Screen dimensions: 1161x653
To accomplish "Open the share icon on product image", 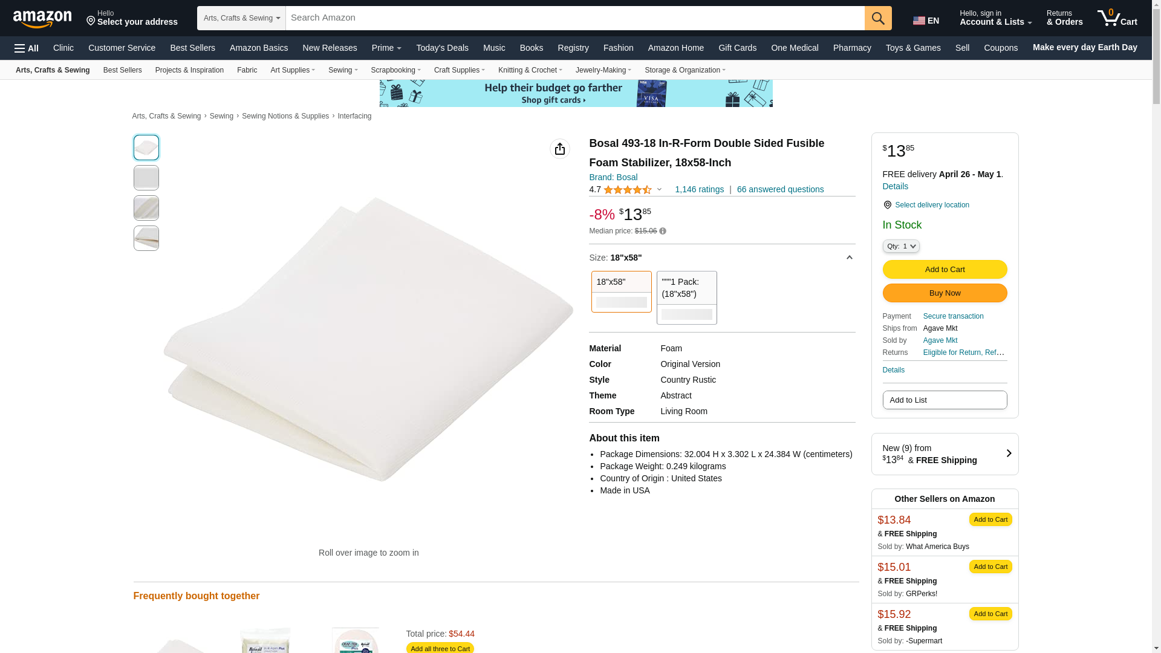I will [x=560, y=149].
